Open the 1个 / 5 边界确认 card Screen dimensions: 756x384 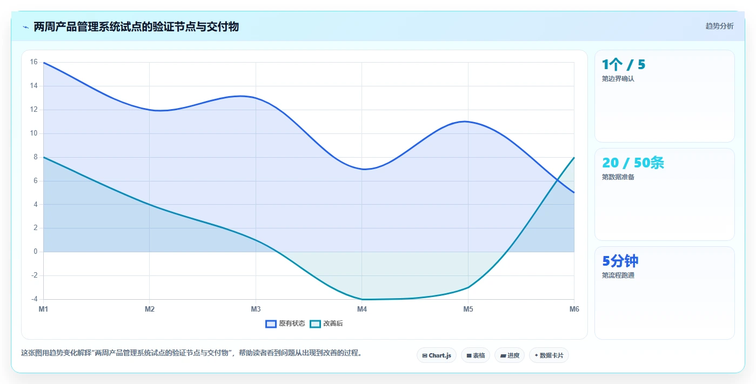coord(665,96)
